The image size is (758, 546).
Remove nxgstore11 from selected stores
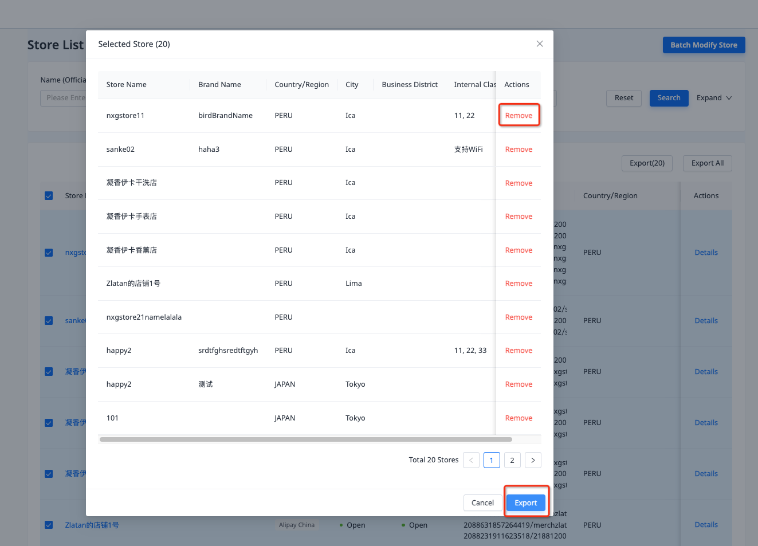click(x=519, y=116)
